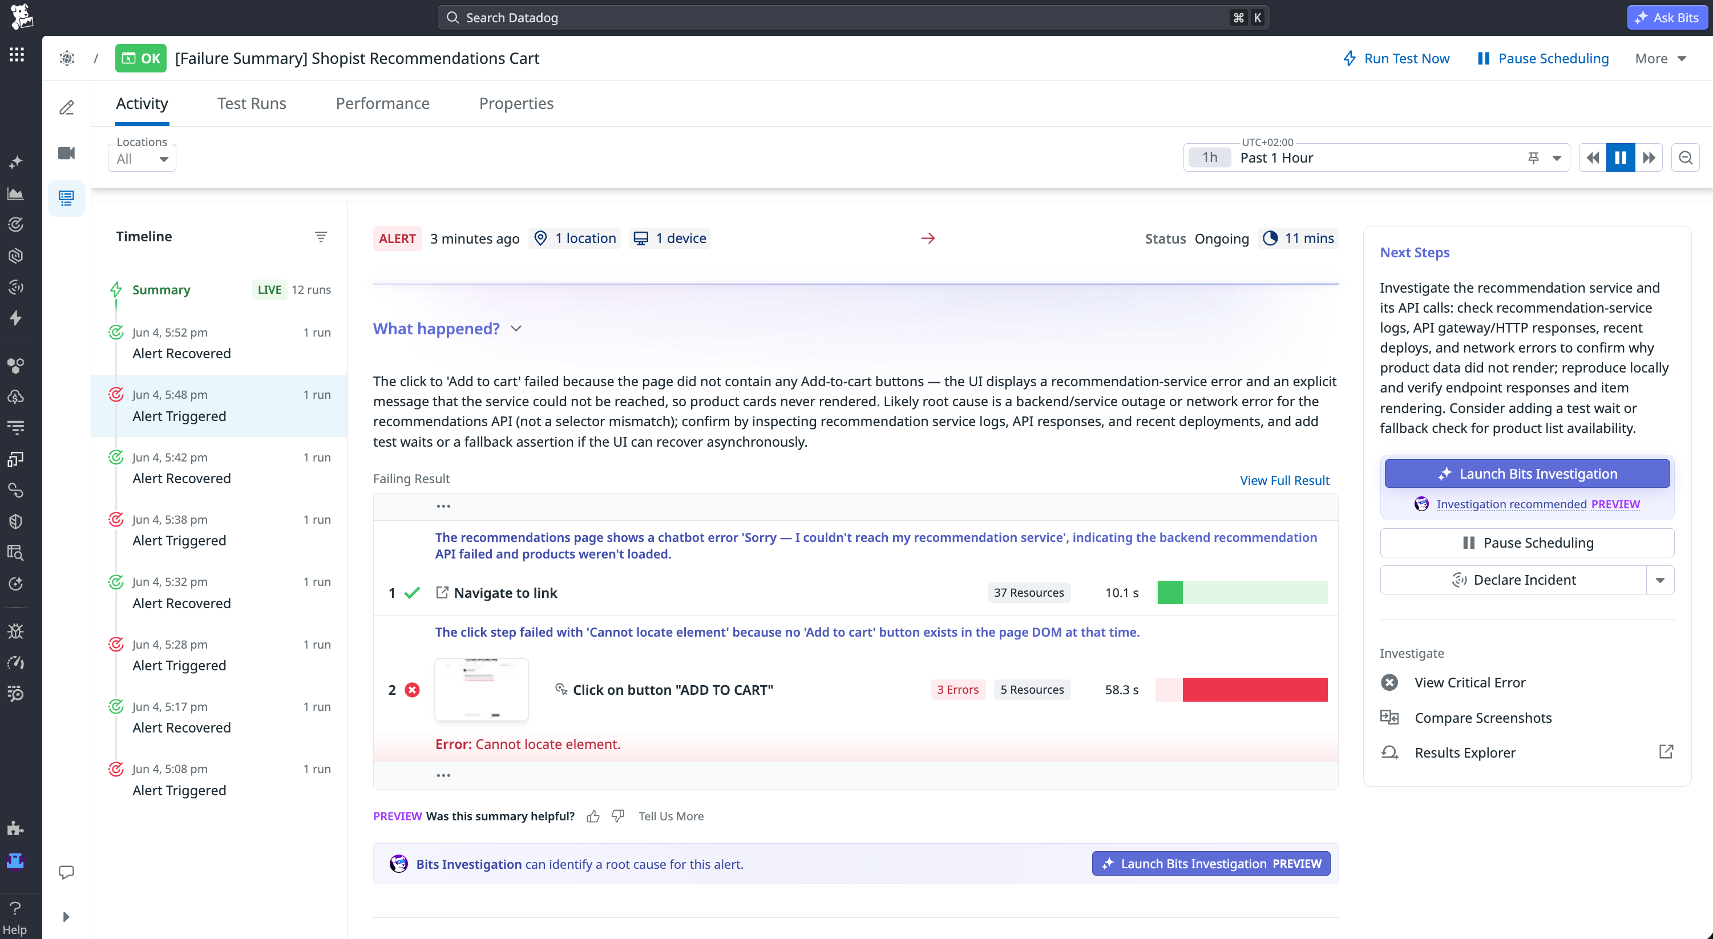Click ellipsis below step 2 error

click(443, 775)
